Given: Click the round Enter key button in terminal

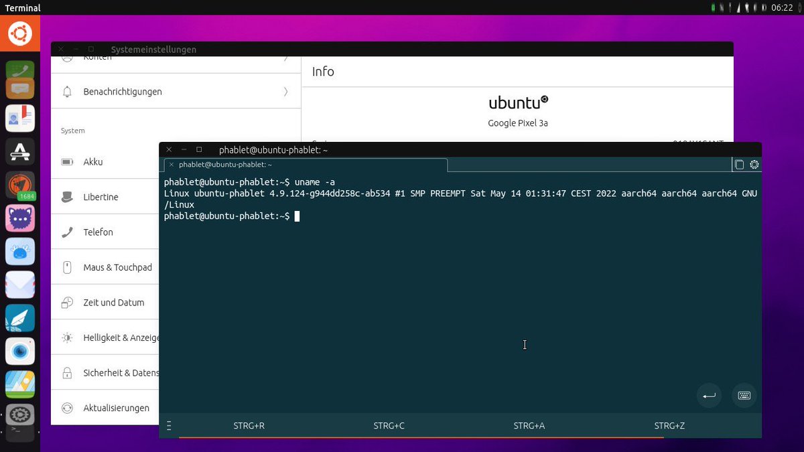Looking at the screenshot, I should tap(709, 396).
